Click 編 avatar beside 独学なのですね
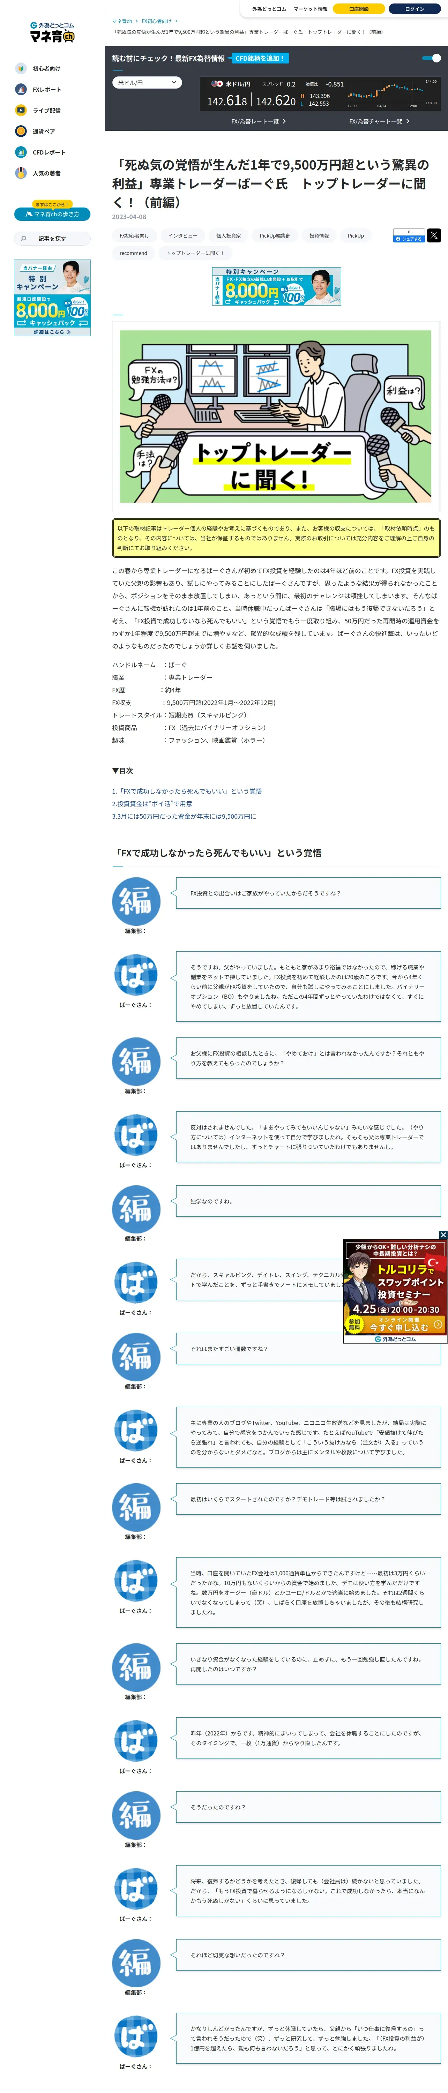This screenshot has height=2093, width=448. pyautogui.click(x=136, y=1209)
